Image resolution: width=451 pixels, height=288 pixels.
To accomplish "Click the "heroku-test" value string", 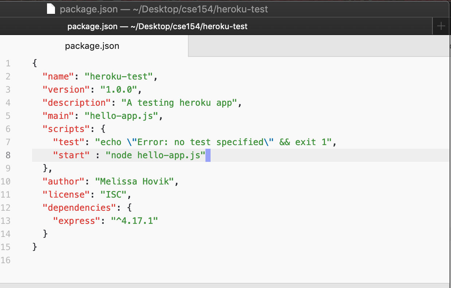I will [x=121, y=77].
